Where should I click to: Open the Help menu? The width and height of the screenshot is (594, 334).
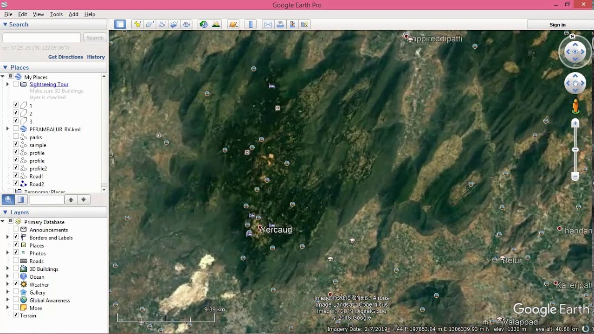(x=90, y=14)
